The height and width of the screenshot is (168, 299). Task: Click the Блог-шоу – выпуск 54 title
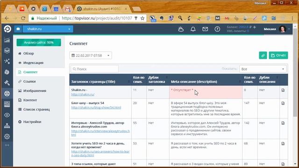[x=88, y=103]
